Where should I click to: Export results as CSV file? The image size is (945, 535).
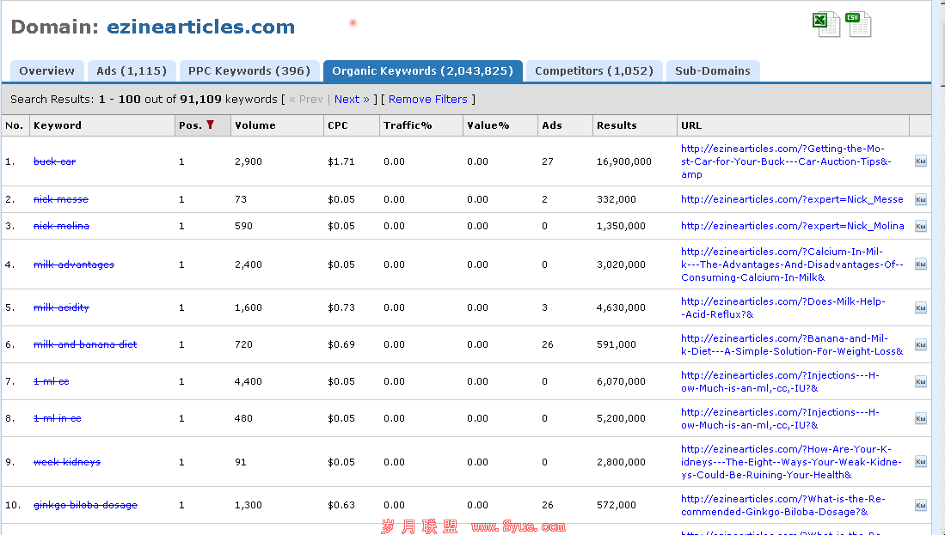[857, 24]
